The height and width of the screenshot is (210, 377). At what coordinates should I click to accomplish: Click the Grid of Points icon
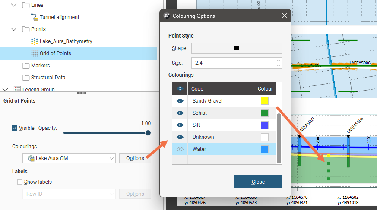tap(35, 53)
